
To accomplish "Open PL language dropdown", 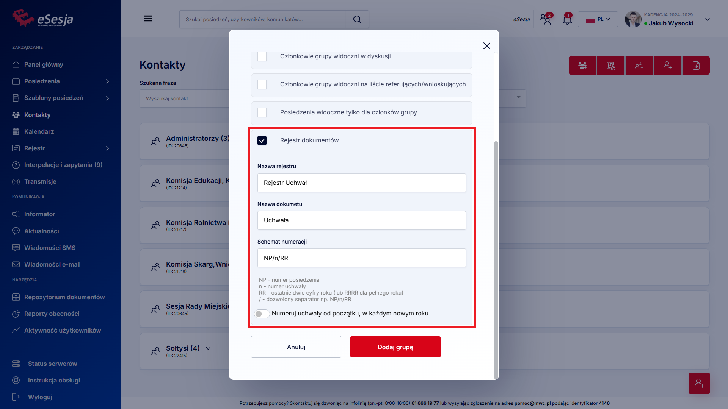I will (x=598, y=19).
